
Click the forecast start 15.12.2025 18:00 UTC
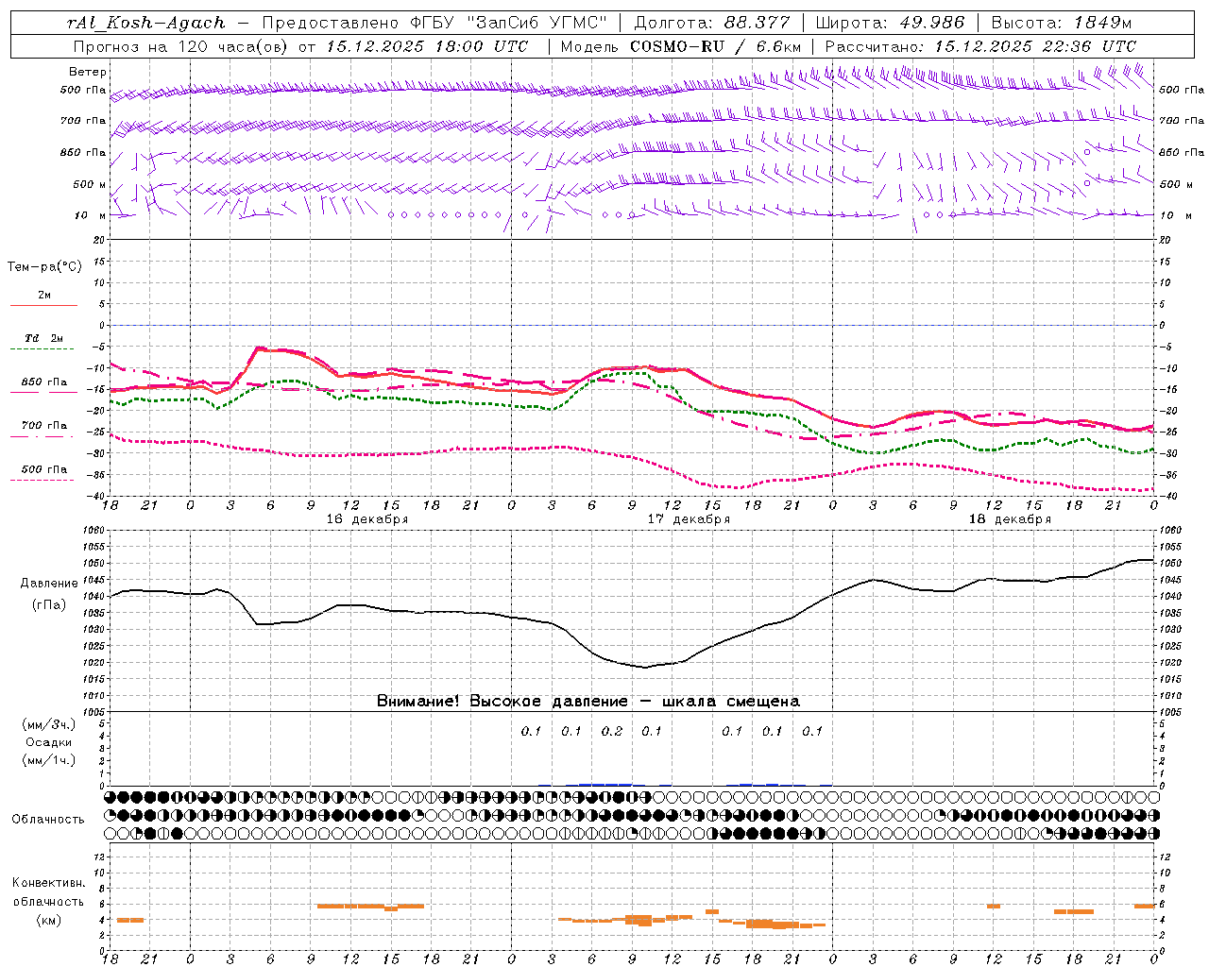pos(427,46)
